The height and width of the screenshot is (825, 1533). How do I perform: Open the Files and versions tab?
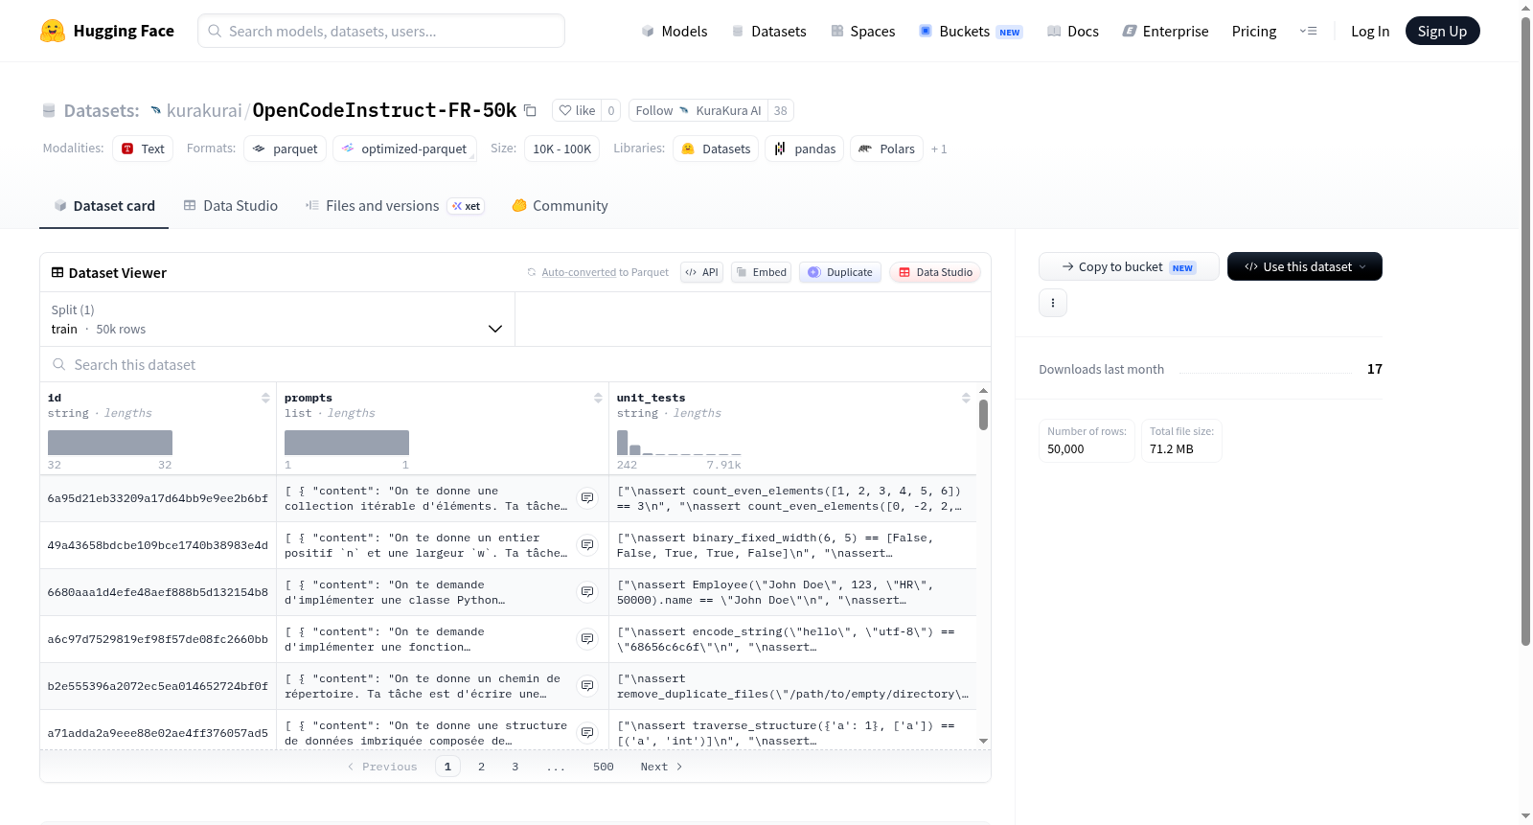[395, 206]
